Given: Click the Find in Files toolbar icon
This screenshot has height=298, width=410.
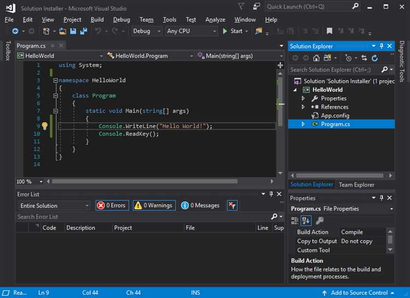Looking at the screenshot, I should point(259,31).
